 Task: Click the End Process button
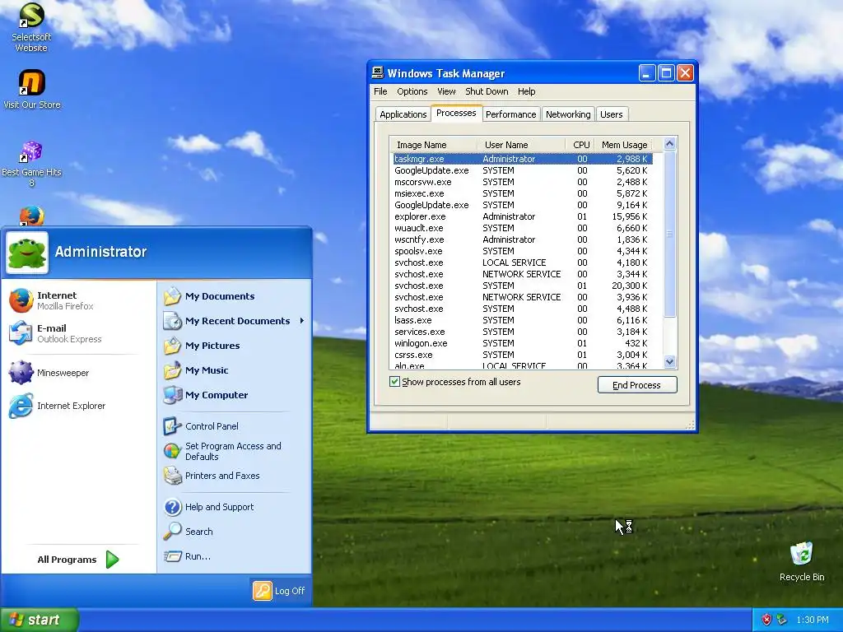coord(637,385)
